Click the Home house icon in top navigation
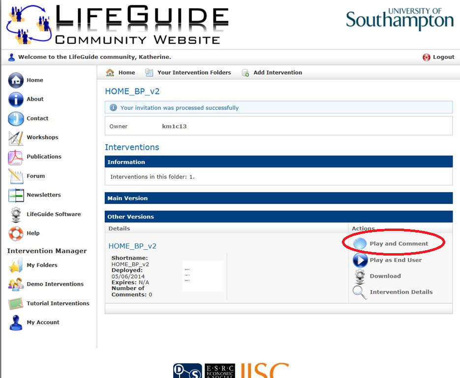 110,73
